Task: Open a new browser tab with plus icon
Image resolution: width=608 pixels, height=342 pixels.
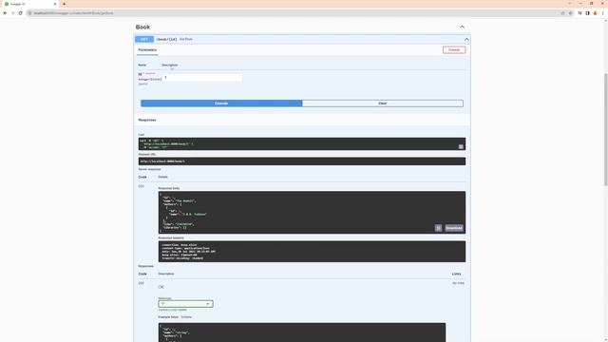Action: (64, 4)
